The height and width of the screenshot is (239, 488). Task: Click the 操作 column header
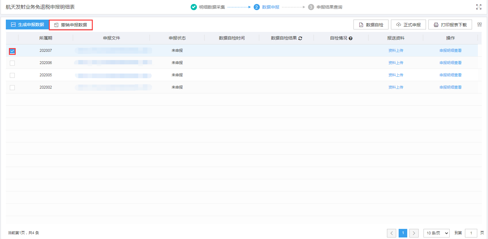pyautogui.click(x=451, y=38)
